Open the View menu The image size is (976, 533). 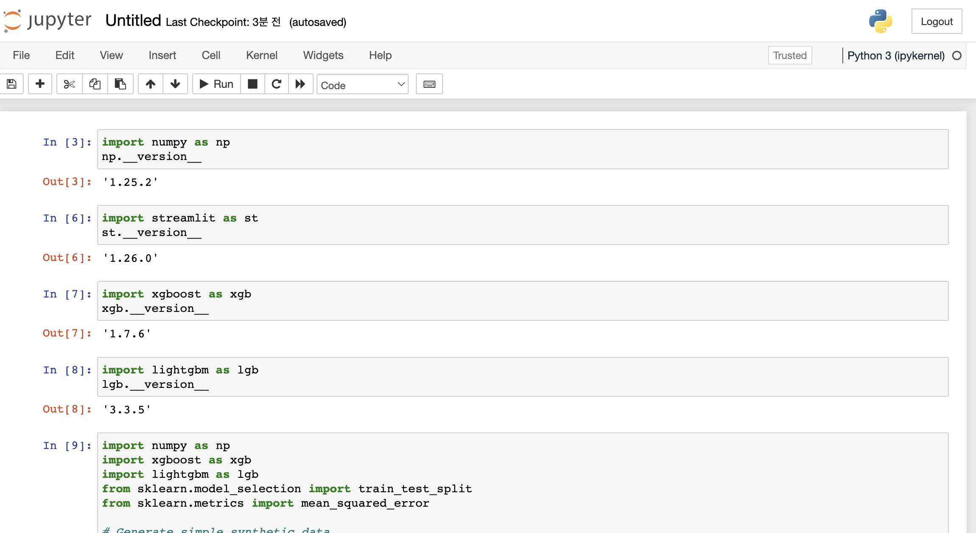click(x=112, y=55)
